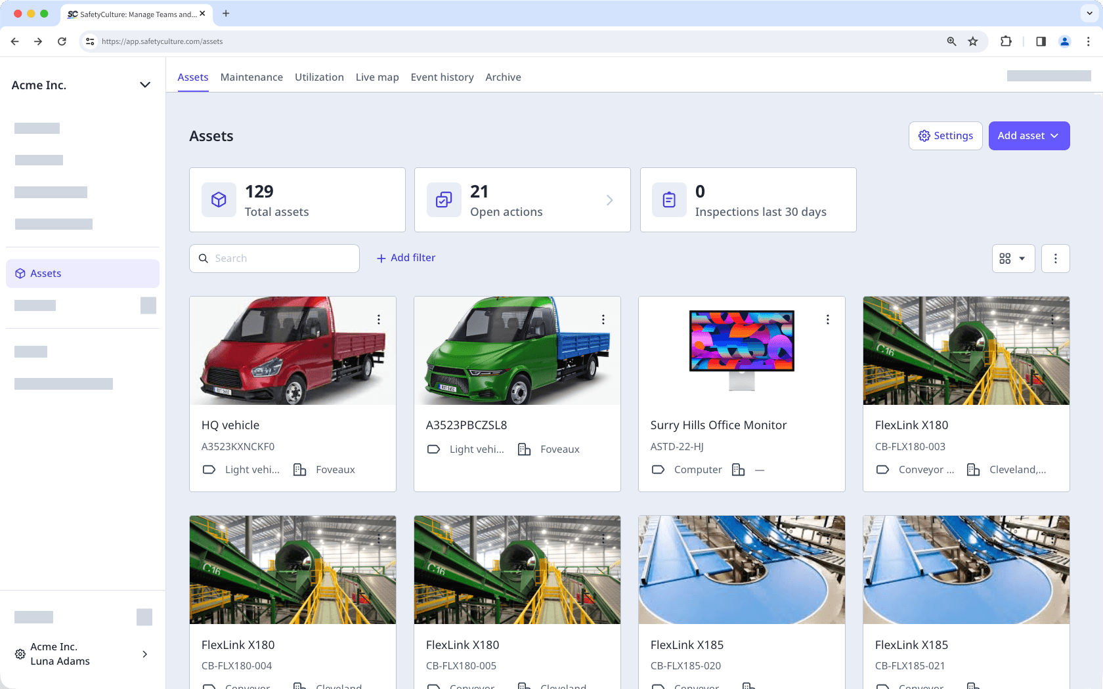
Task: Select the Assets icon in the sidebar
Action: pos(20,273)
